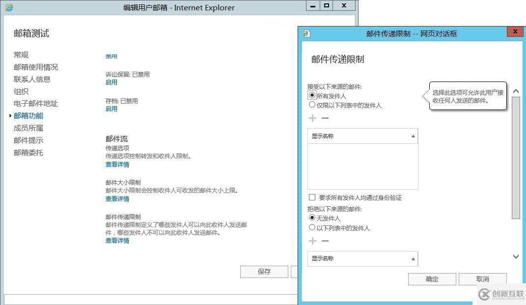Image resolution: width=526 pixels, height=305 pixels.
Task: Click 启用 link under 诉讼保留
Action: [111, 83]
